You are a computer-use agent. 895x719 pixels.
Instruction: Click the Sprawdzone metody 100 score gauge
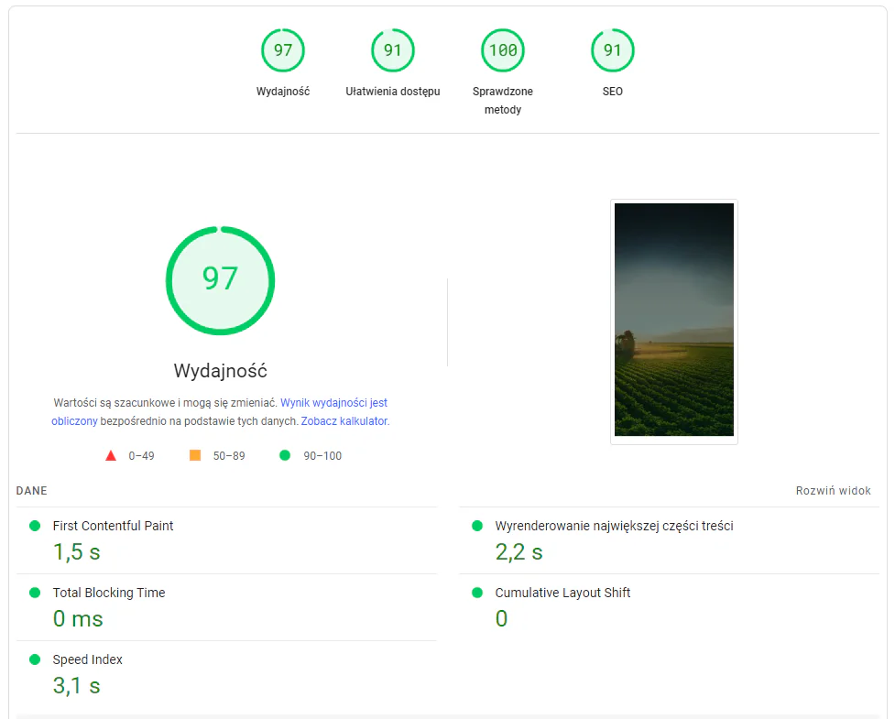click(503, 50)
